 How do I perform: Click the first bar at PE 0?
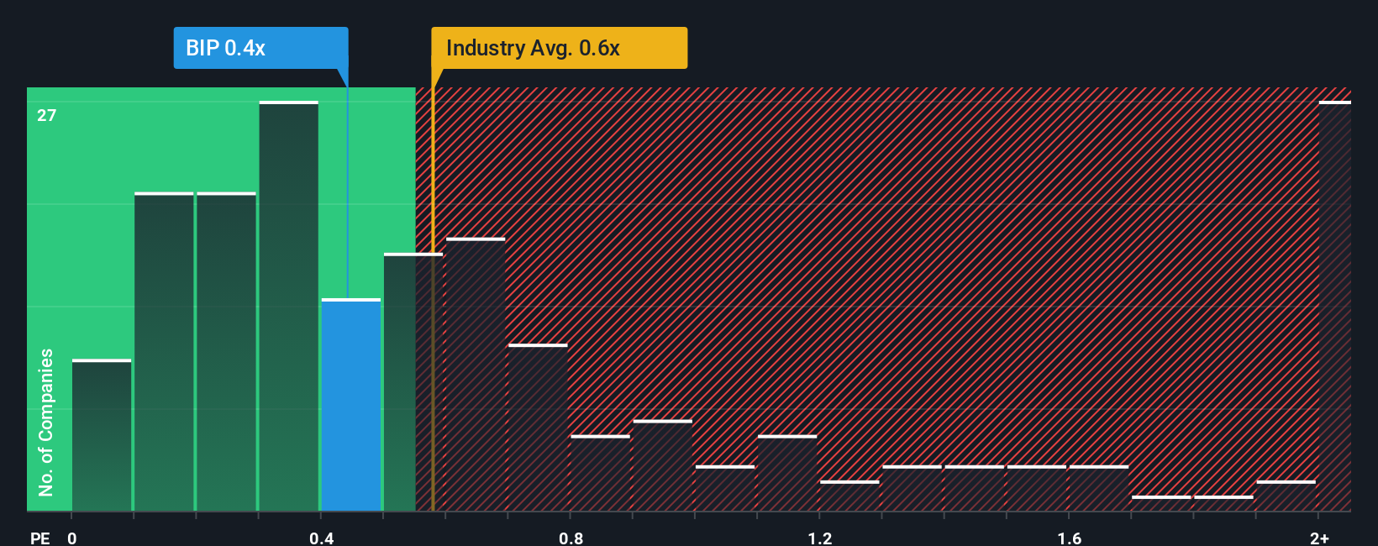pyautogui.click(x=102, y=435)
